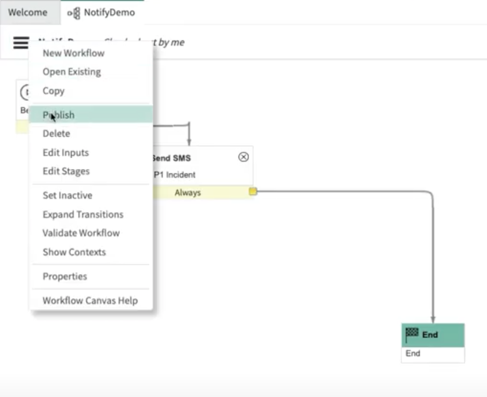The width and height of the screenshot is (487, 397).
Task: Remove the Send SMS activity
Action: 243,157
